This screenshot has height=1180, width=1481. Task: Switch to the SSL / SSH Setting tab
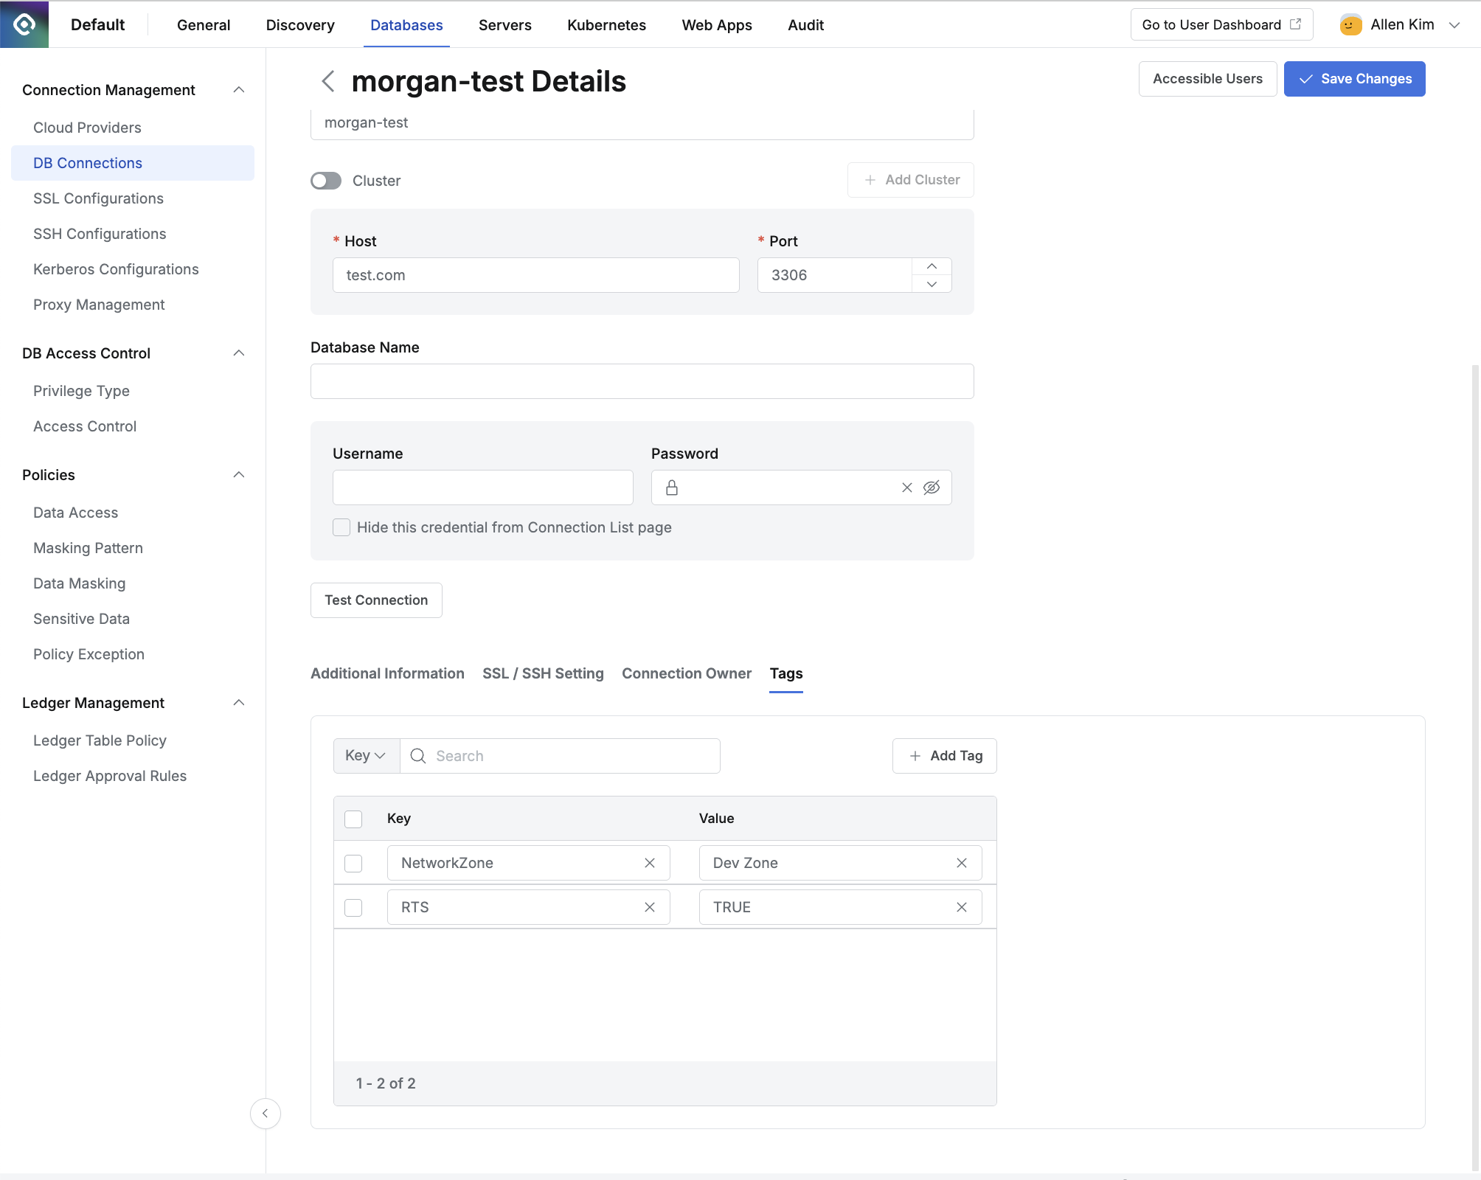click(x=543, y=673)
